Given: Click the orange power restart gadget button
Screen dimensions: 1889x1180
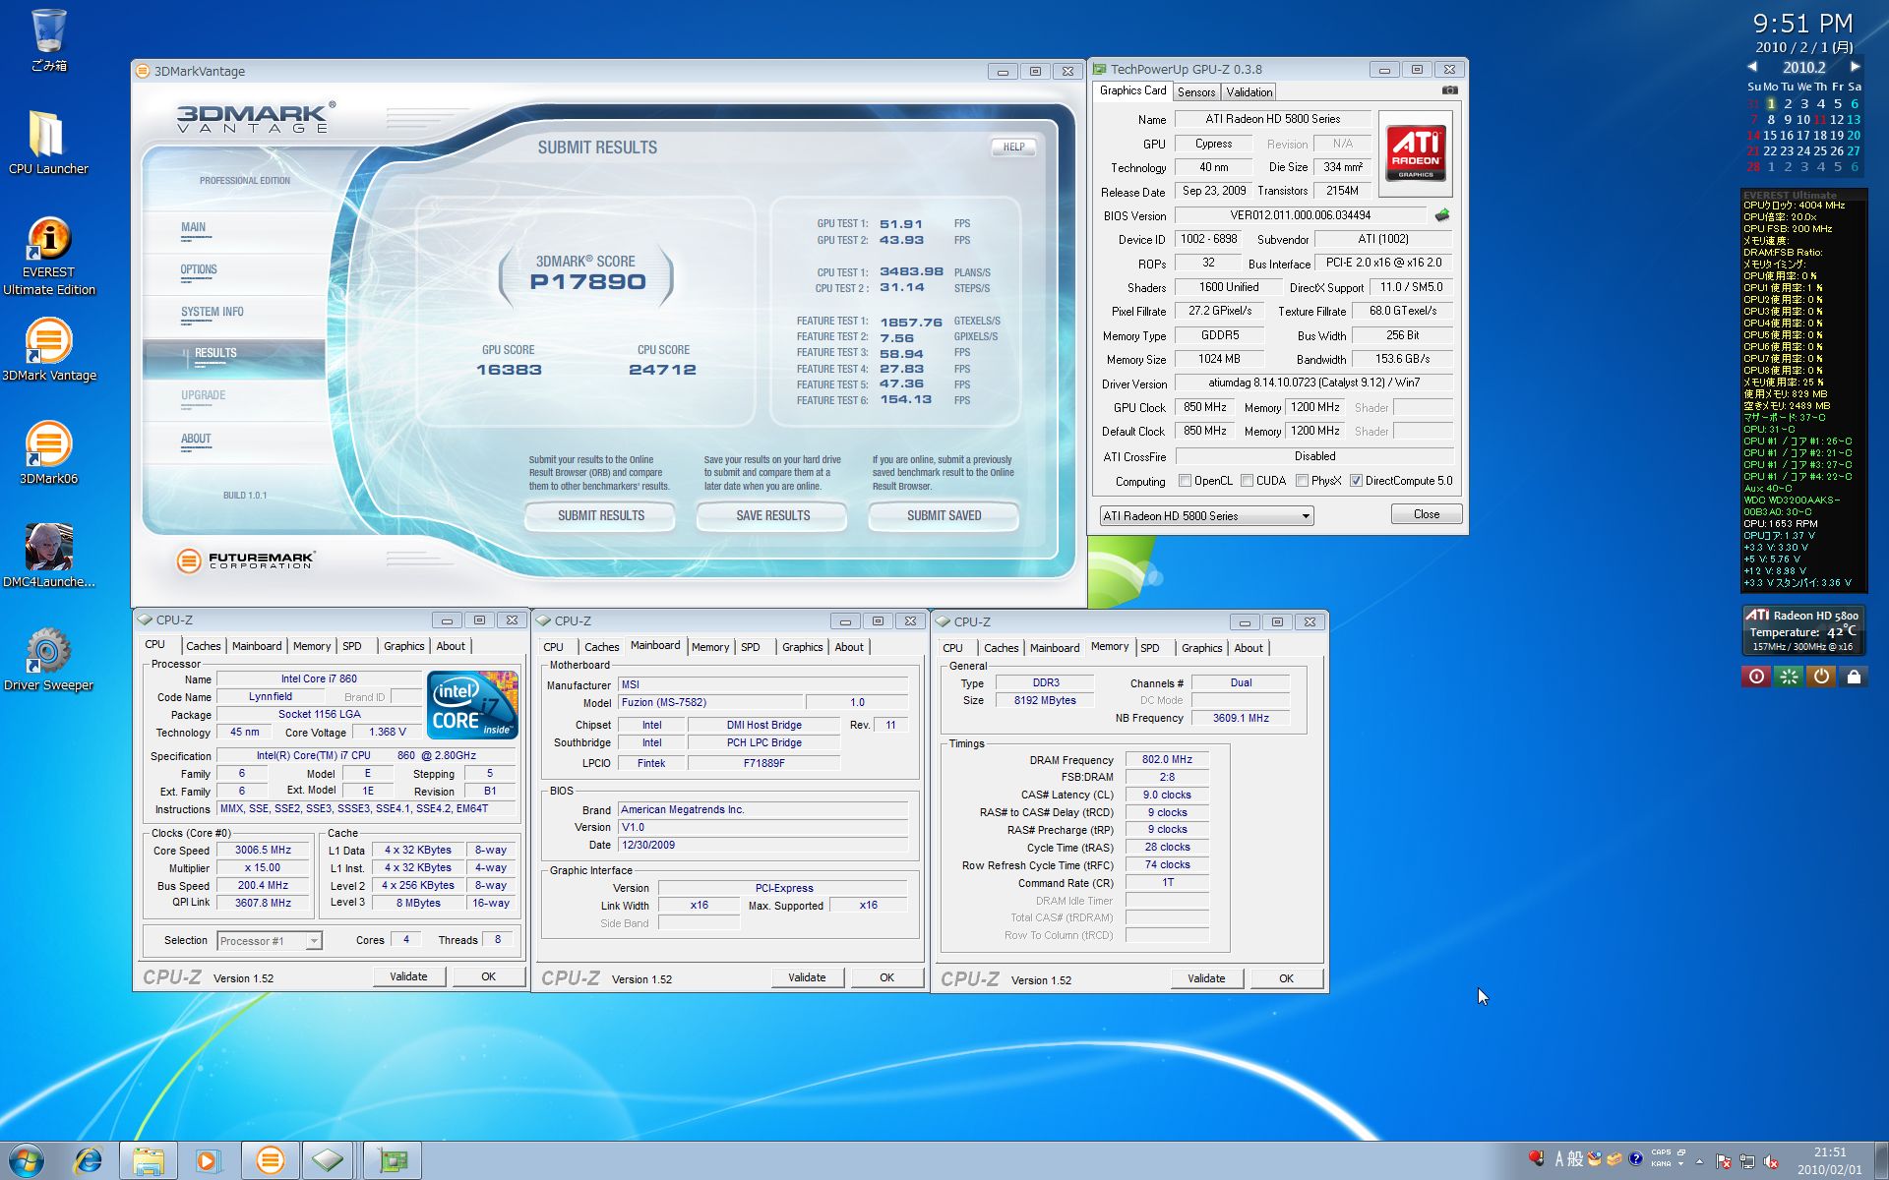Looking at the screenshot, I should click(1821, 677).
